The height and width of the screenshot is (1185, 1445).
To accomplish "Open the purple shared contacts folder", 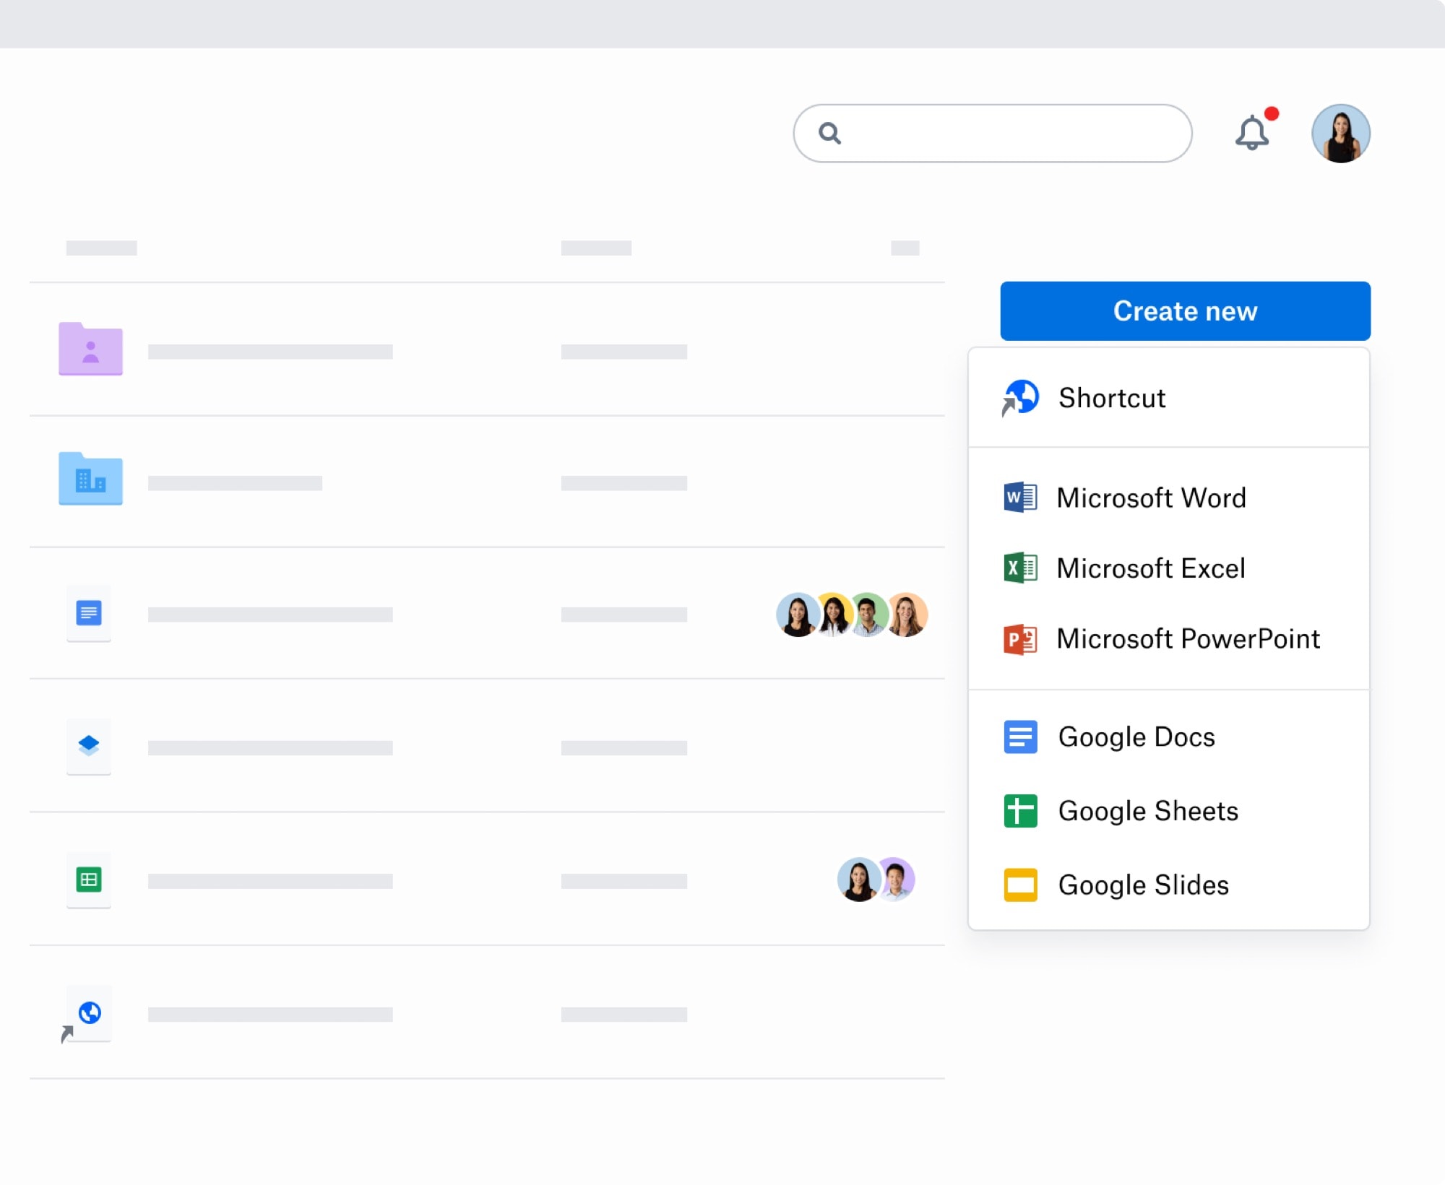I will [x=90, y=350].
